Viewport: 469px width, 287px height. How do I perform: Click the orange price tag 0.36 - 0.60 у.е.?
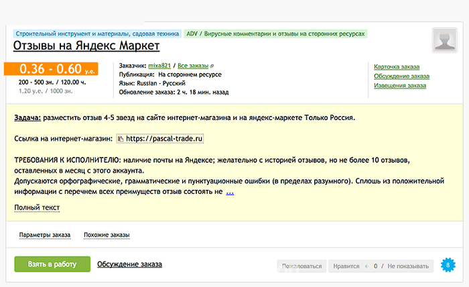click(51, 69)
